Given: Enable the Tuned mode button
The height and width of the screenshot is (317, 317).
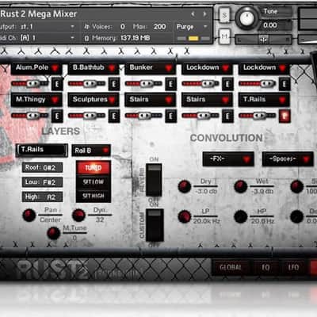Looking at the screenshot, I should click(x=94, y=168).
